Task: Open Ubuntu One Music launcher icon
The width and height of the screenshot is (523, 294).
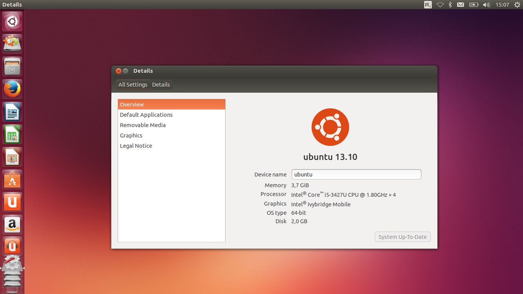Action: tap(12, 246)
